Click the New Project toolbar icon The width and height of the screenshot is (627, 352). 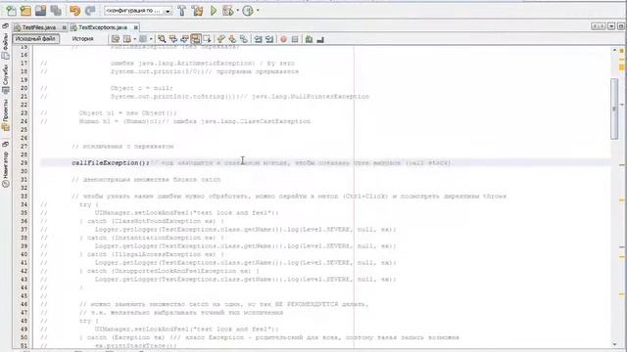25,11
